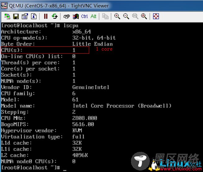Image resolution: width=203 pixels, height=172 pixels.
Task: Switch to full-screen mode icon
Action: click(156, 16)
